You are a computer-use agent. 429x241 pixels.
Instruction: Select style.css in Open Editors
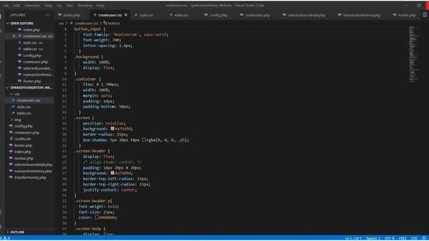29,43
